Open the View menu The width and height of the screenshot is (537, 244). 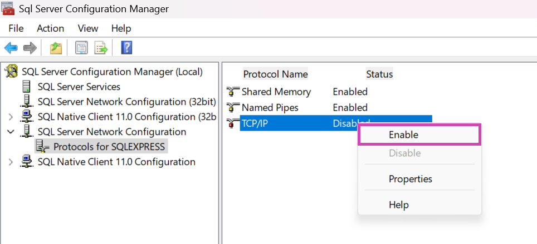[x=88, y=28]
